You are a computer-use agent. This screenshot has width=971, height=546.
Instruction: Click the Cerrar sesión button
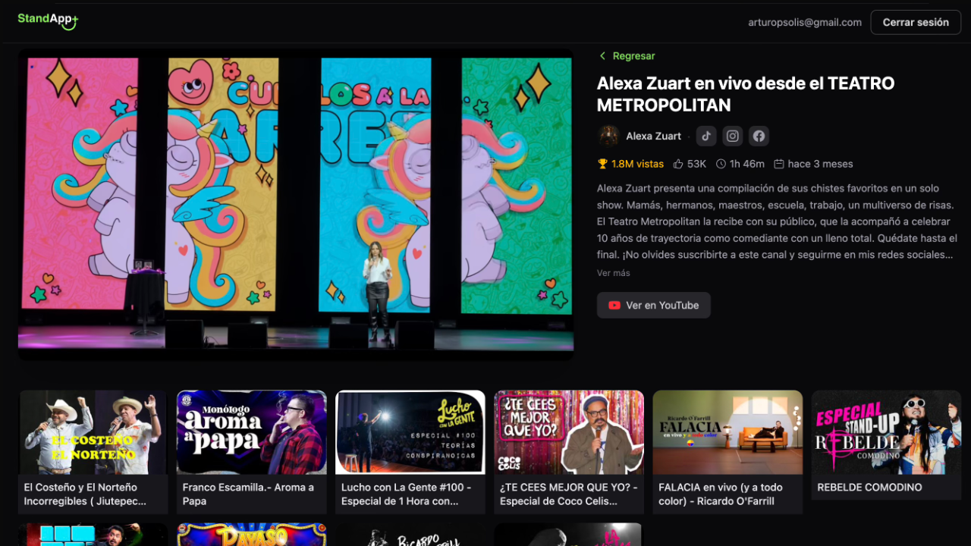(x=916, y=22)
